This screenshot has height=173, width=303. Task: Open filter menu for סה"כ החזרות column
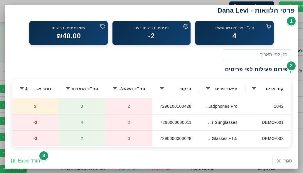68,89
